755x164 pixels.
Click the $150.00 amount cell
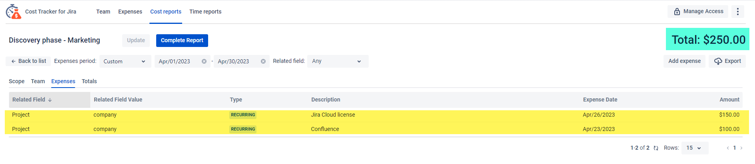pos(729,115)
